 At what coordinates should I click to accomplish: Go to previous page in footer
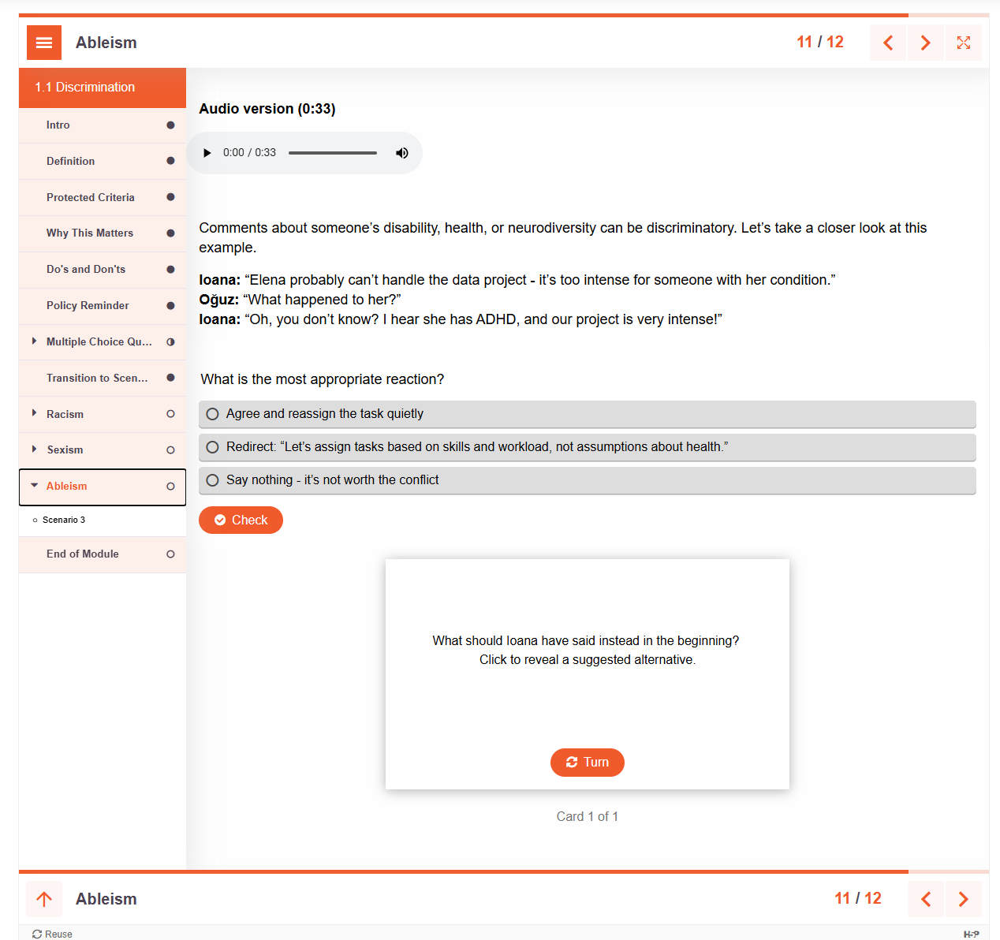tap(926, 899)
